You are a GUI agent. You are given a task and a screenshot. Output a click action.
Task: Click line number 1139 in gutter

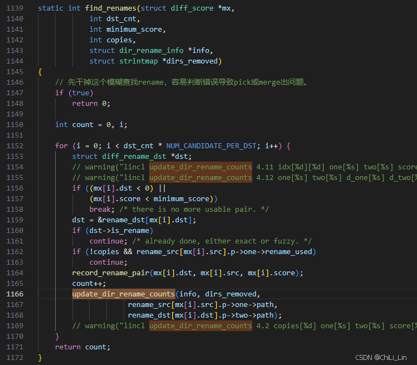(15, 8)
